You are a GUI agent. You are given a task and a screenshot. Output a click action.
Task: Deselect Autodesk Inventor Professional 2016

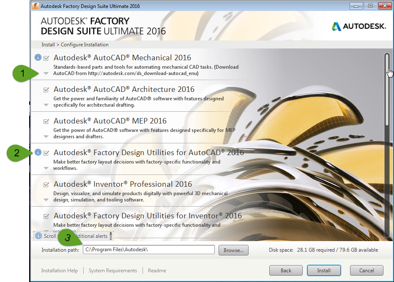(46, 184)
